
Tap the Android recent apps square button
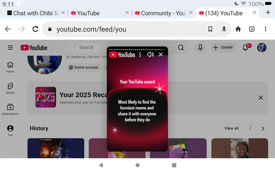pos(174,165)
